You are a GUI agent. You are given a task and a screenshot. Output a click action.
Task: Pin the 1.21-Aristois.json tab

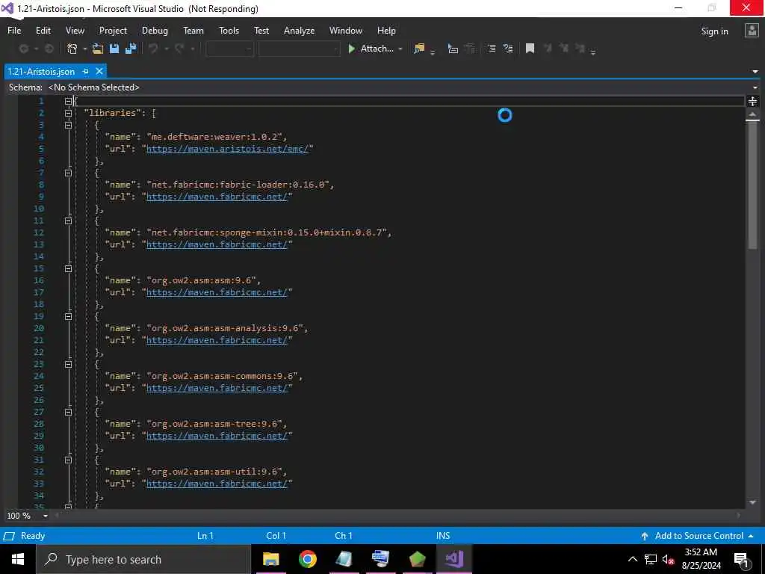[x=86, y=71]
